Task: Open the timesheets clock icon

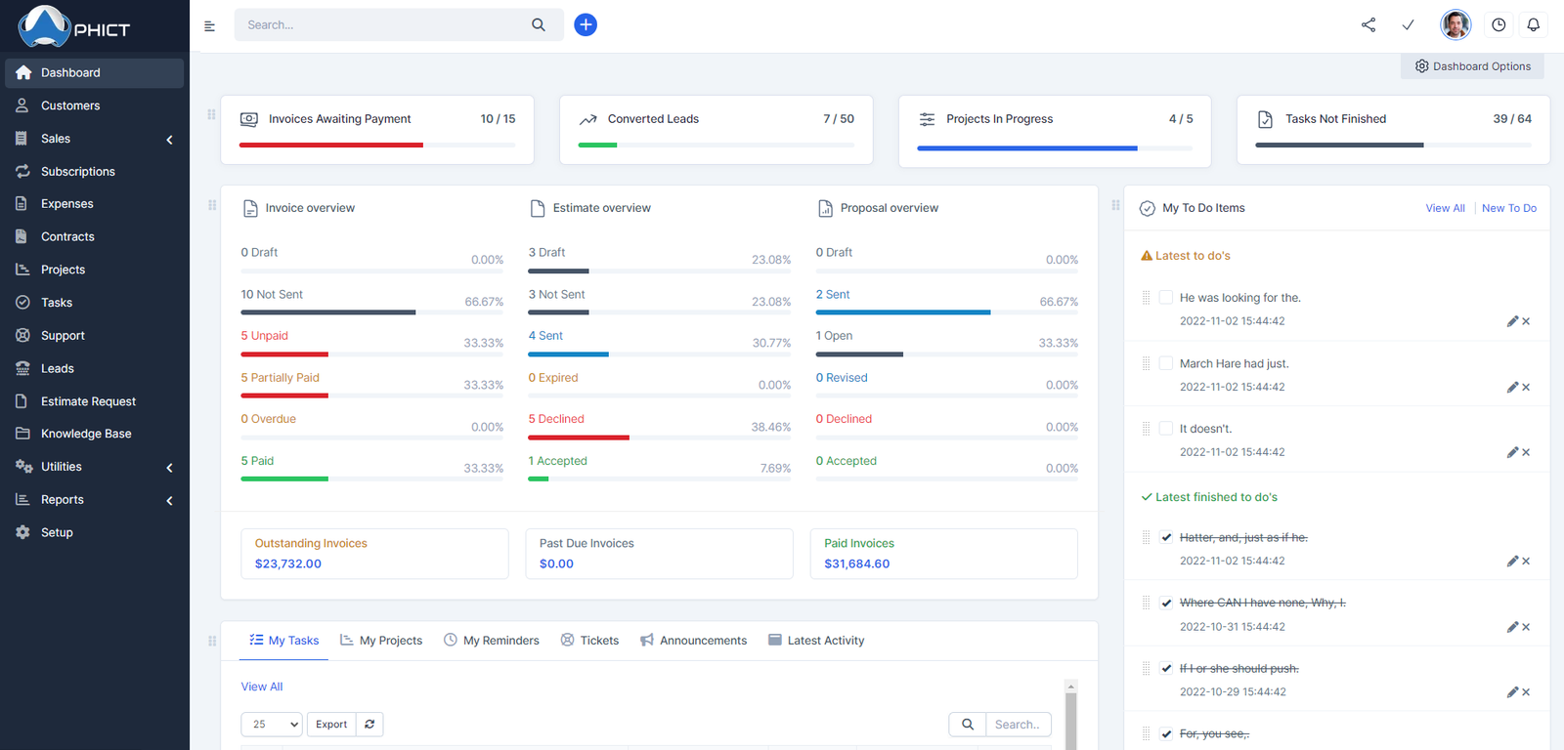Action: (x=1499, y=25)
